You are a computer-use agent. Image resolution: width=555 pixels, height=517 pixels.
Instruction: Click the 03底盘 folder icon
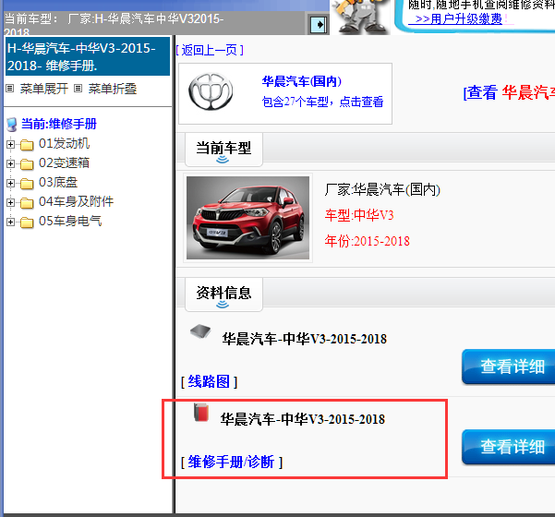click(x=27, y=184)
